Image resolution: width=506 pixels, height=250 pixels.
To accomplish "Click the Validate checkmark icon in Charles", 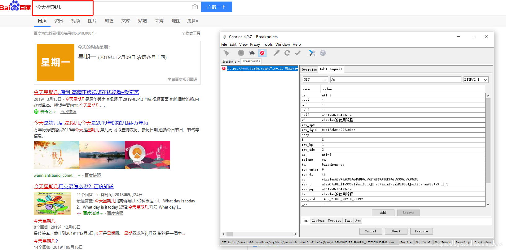I will pyautogui.click(x=298, y=53).
